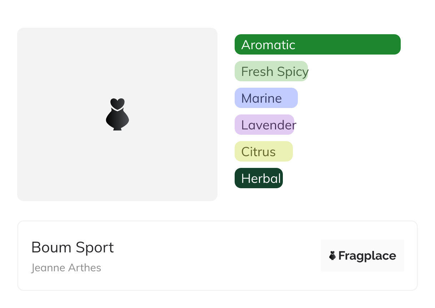Viewport: 435px width, 308px height.
Task: Click the small bottle icon beside Fragplace
Action: pyautogui.click(x=332, y=256)
